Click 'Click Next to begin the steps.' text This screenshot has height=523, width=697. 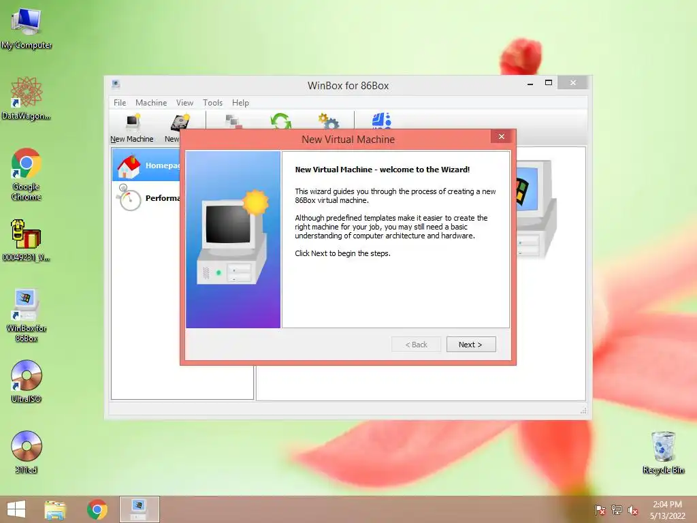[343, 253]
